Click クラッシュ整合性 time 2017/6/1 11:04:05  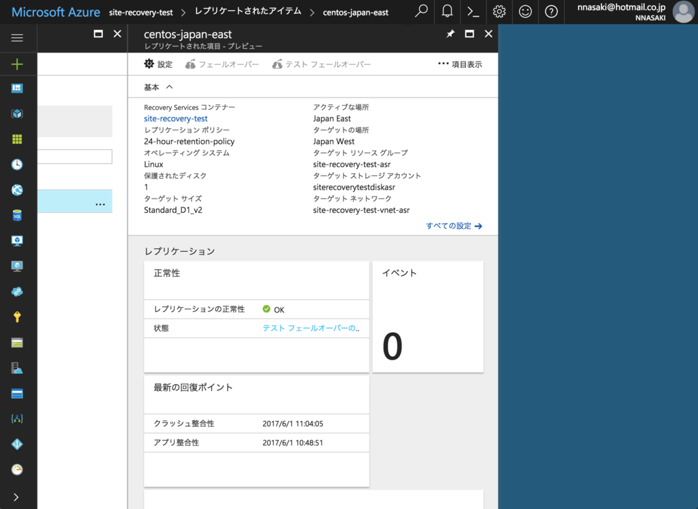point(292,424)
